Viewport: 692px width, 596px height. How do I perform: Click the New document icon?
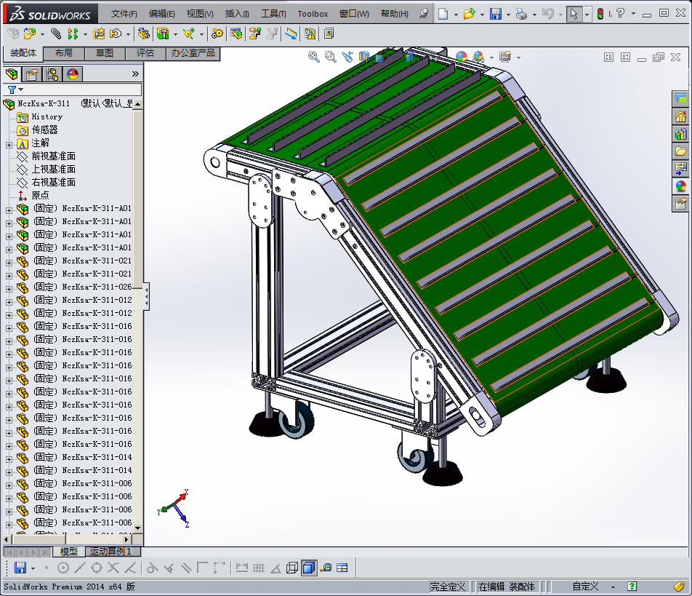coord(443,14)
